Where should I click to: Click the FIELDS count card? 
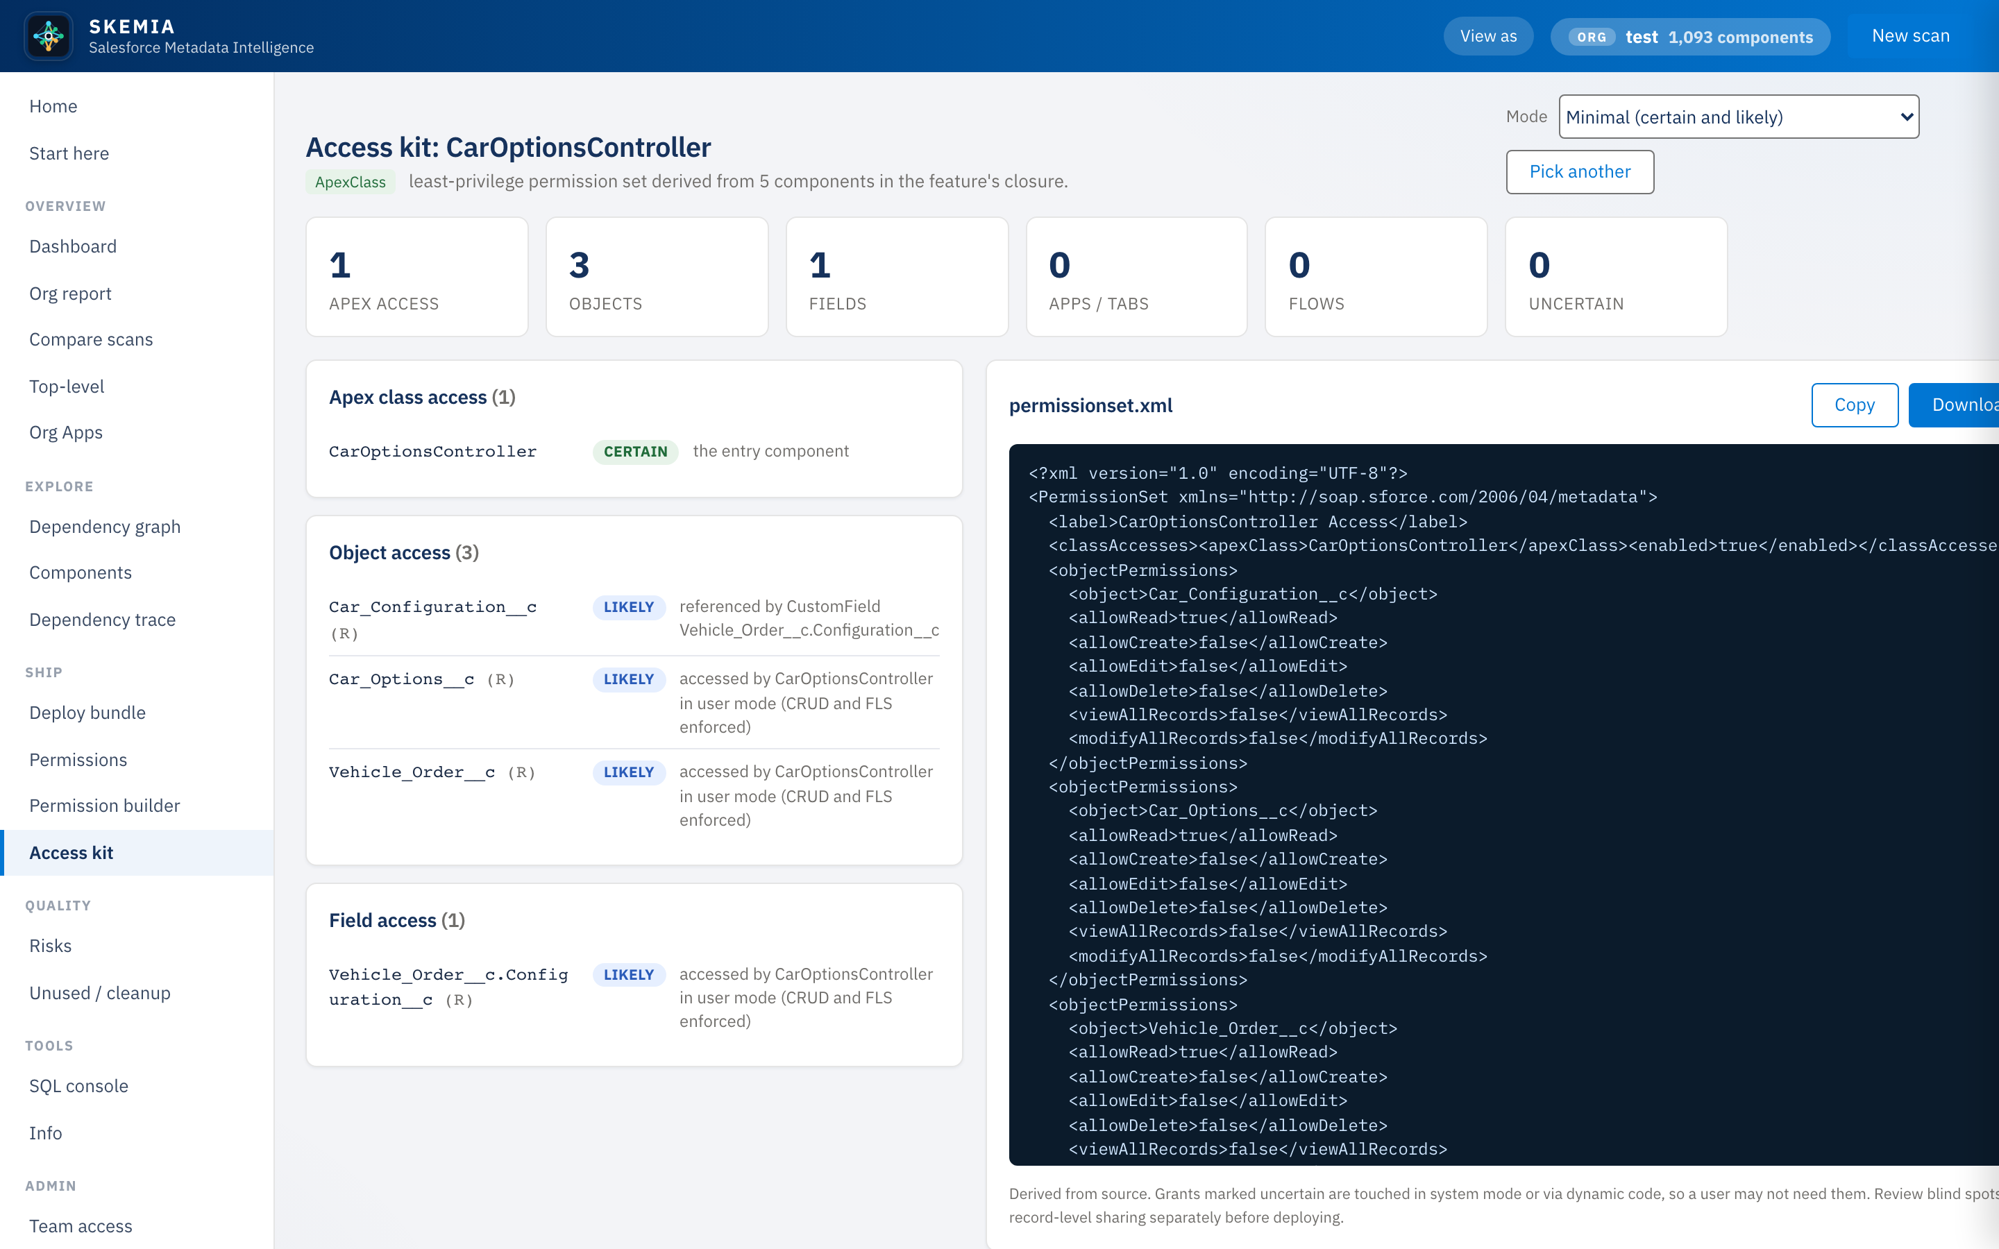897,277
